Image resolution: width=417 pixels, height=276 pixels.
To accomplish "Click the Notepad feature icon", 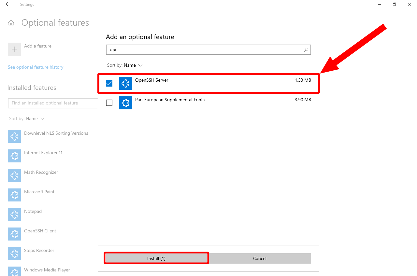I will click(14, 214).
